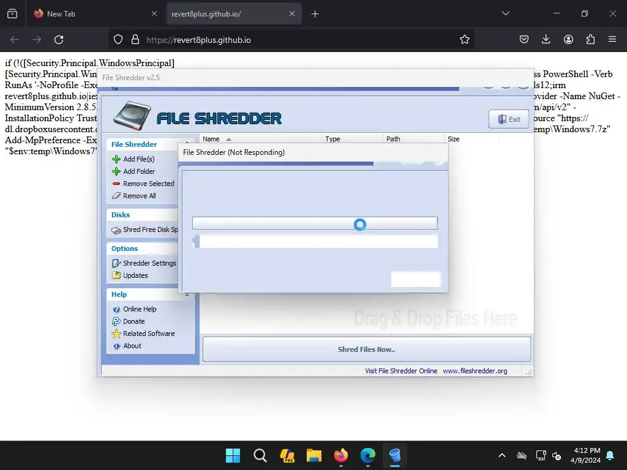
Task: Save page to Pocket icon
Action: coord(524,39)
